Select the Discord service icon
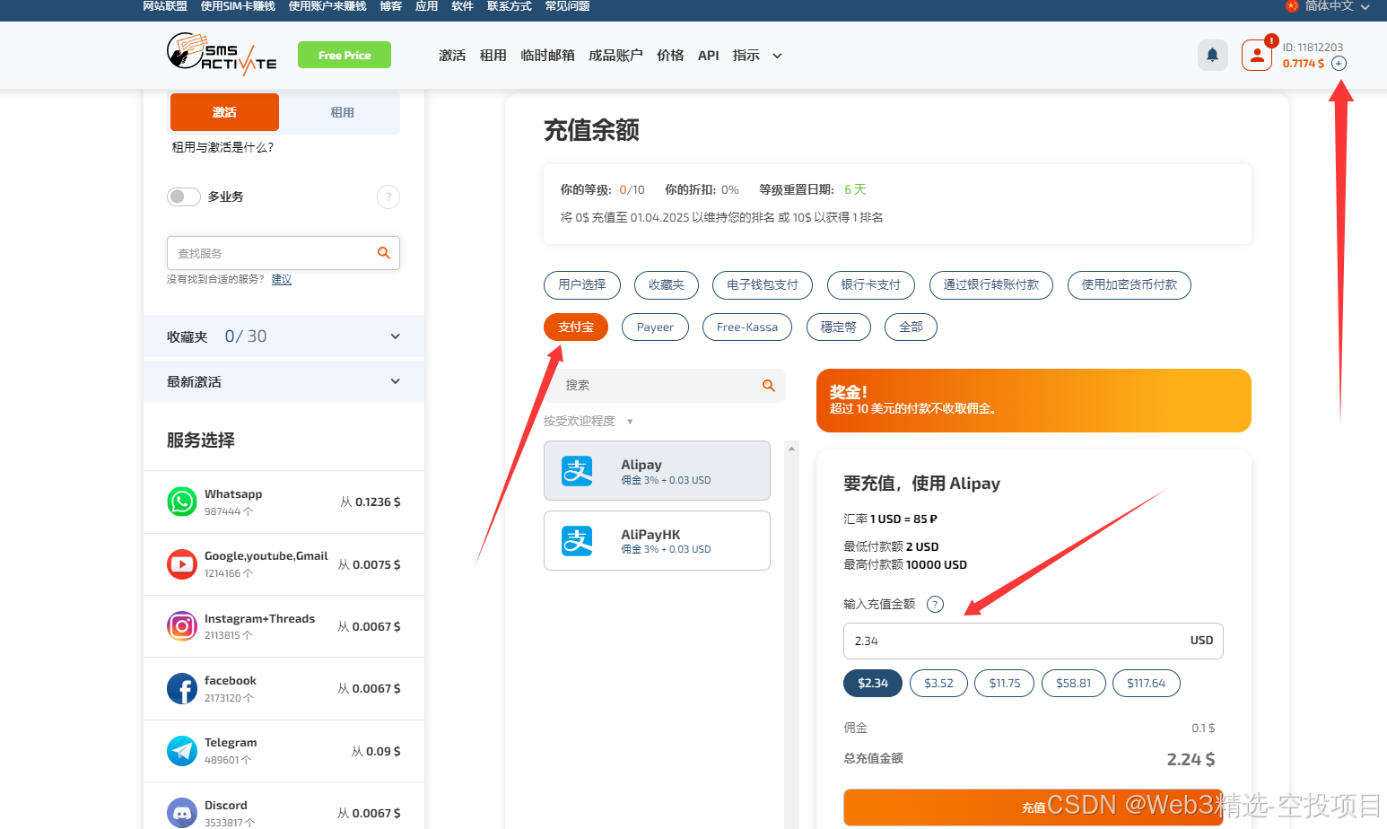The width and height of the screenshot is (1387, 829). [x=182, y=813]
